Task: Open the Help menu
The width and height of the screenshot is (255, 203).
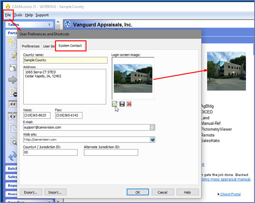Action: tap(29, 15)
